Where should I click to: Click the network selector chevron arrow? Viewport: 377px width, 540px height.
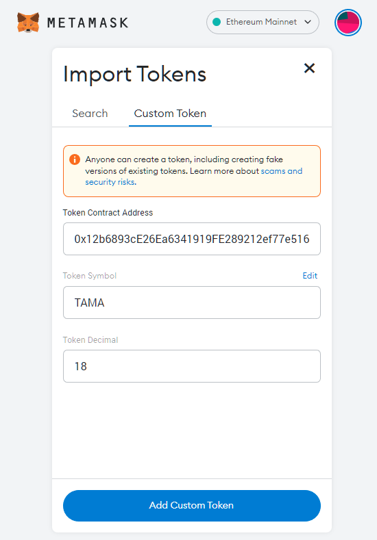(x=308, y=22)
